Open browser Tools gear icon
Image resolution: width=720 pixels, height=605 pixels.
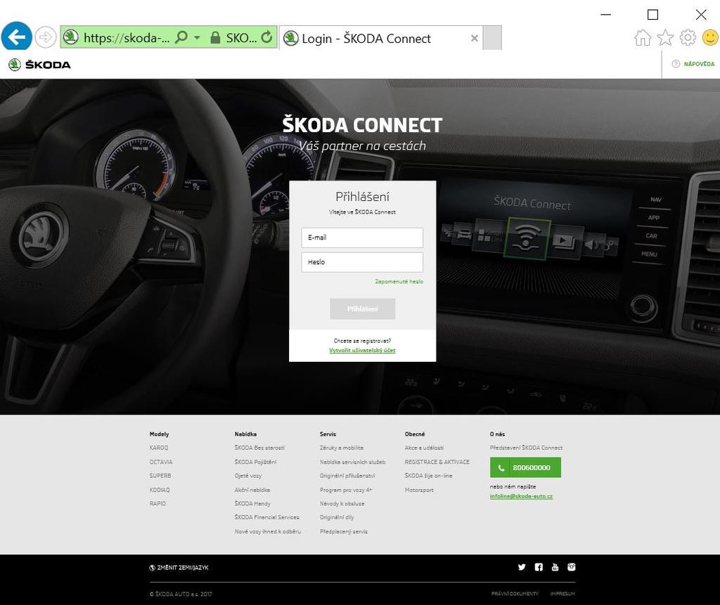coord(688,38)
